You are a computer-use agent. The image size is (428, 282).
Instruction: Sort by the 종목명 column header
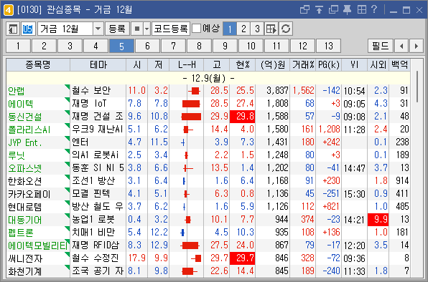[38, 64]
